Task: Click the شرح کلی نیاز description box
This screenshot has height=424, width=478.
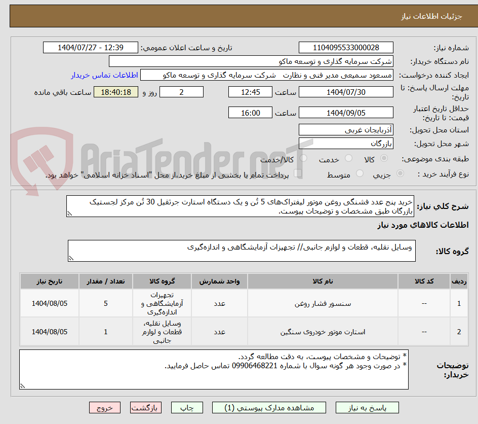Action: [240, 206]
